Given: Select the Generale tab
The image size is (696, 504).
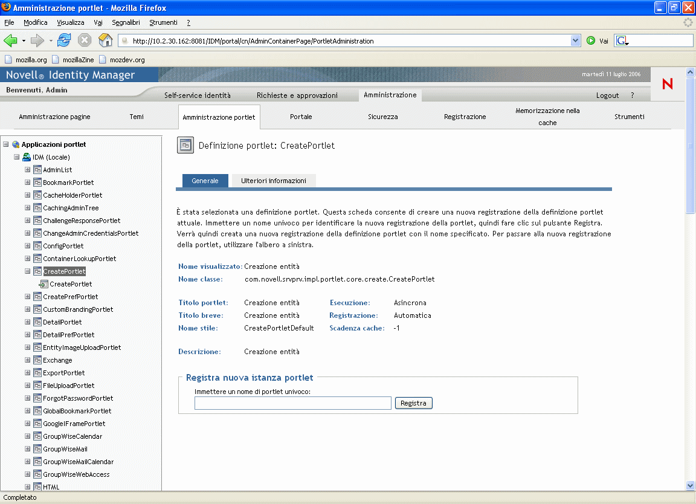Looking at the screenshot, I should 205,181.
